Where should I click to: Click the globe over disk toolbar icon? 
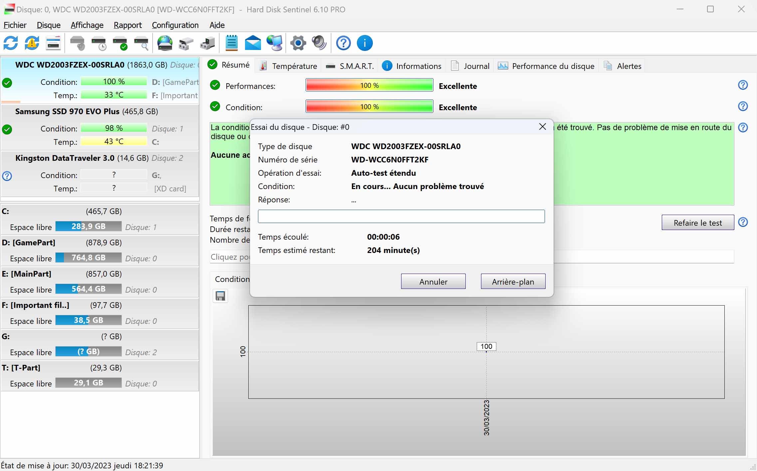[165, 43]
